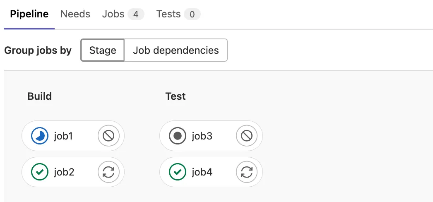Click job4's green passed status icon
433x202 pixels.
pyautogui.click(x=178, y=172)
